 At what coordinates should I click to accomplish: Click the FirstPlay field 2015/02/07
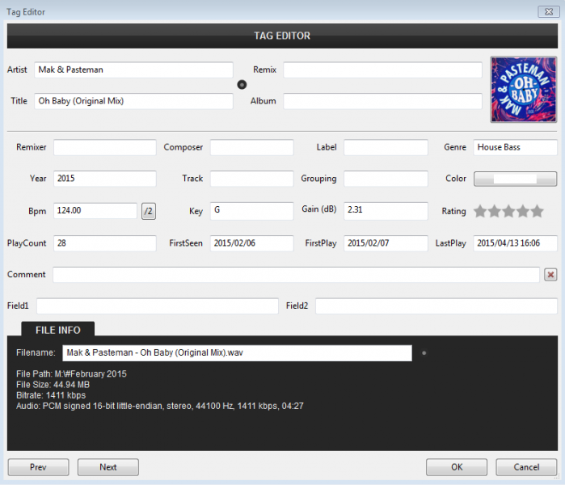point(386,243)
